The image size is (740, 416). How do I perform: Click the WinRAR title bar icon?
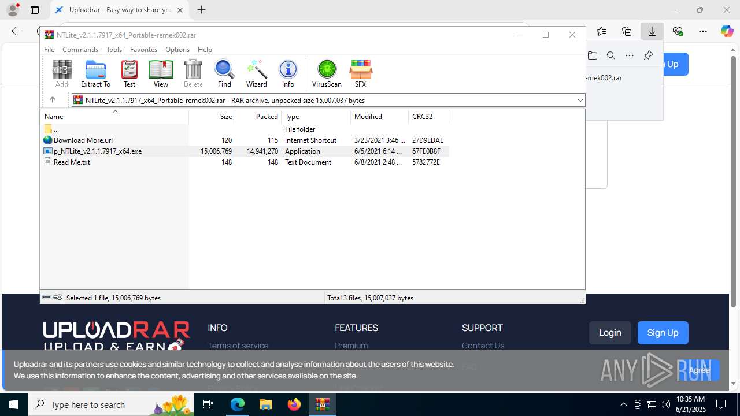point(49,35)
